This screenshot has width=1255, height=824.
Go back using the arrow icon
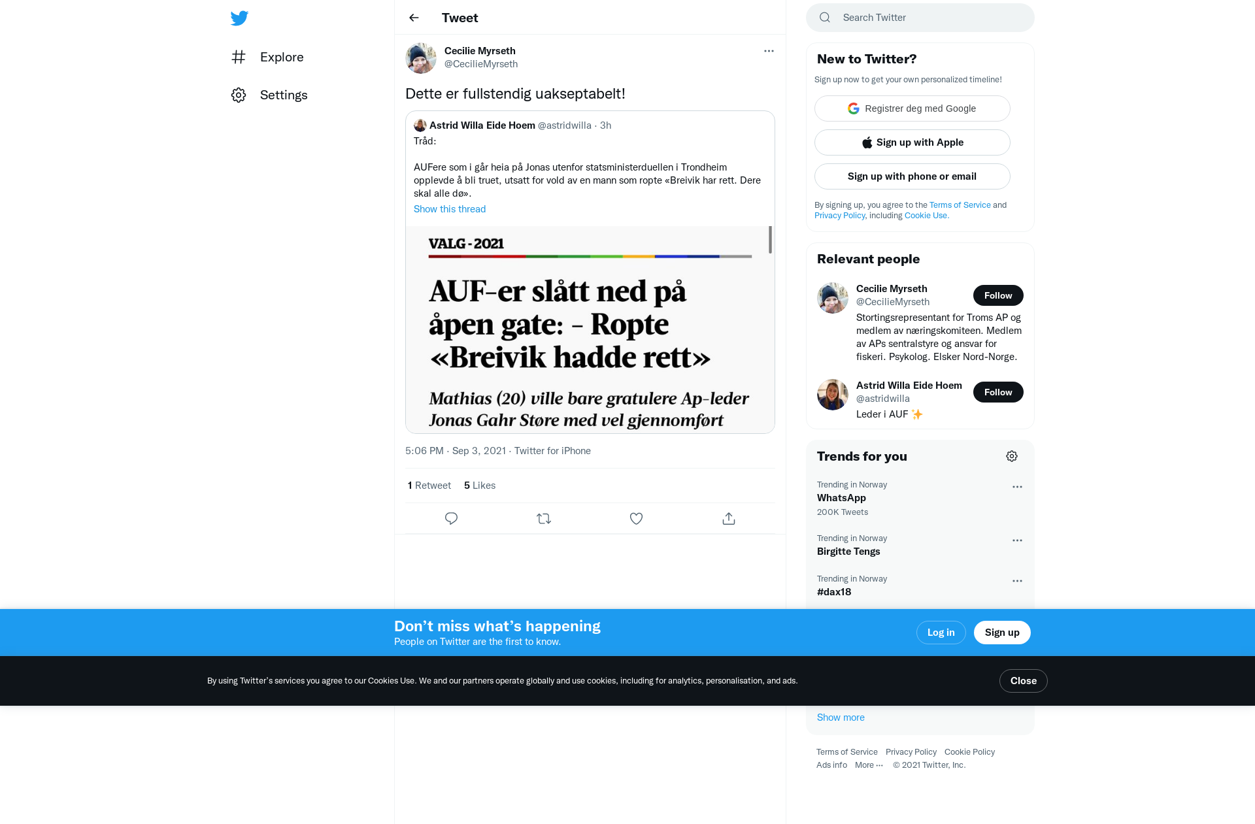point(414,18)
